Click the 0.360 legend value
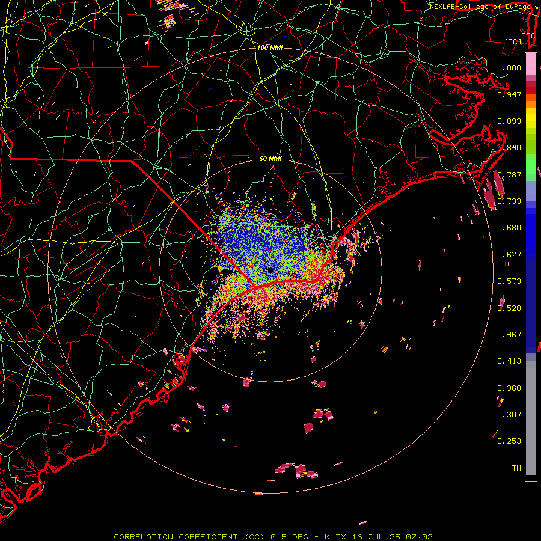Image resolution: width=541 pixels, height=541 pixels. [509, 388]
